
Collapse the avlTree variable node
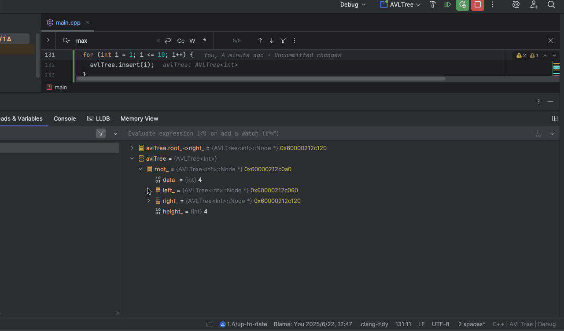[x=132, y=159]
